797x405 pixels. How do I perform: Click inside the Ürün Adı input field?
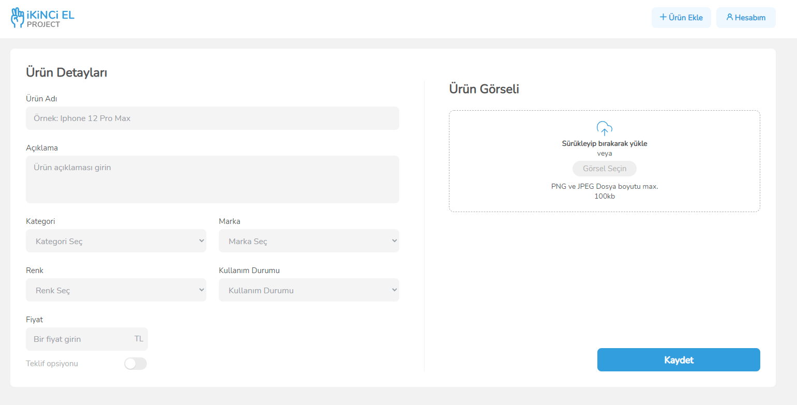click(212, 118)
